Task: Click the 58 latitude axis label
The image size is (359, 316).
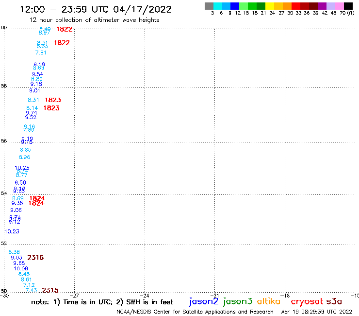Action: click(x=4, y=86)
